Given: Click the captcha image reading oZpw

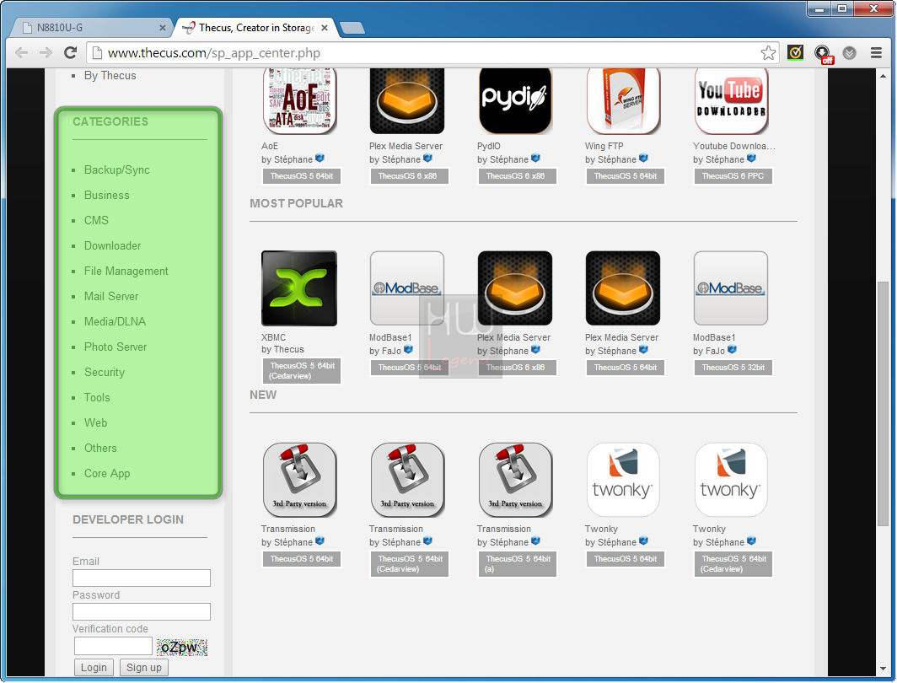Looking at the screenshot, I should point(182,647).
